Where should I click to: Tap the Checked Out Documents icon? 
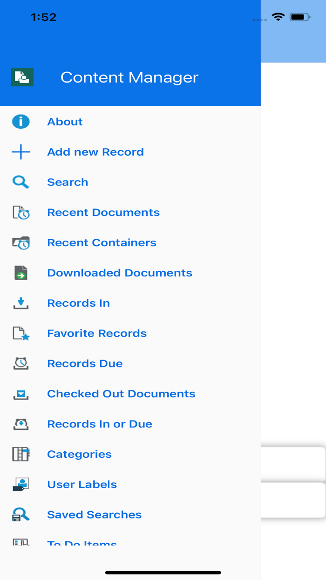pos(20,394)
